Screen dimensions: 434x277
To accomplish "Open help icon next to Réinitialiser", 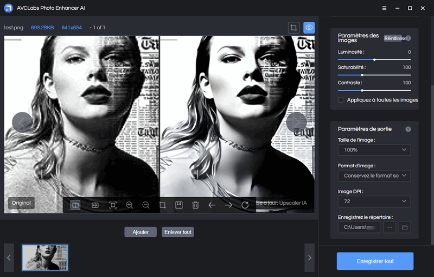I will (x=409, y=38).
